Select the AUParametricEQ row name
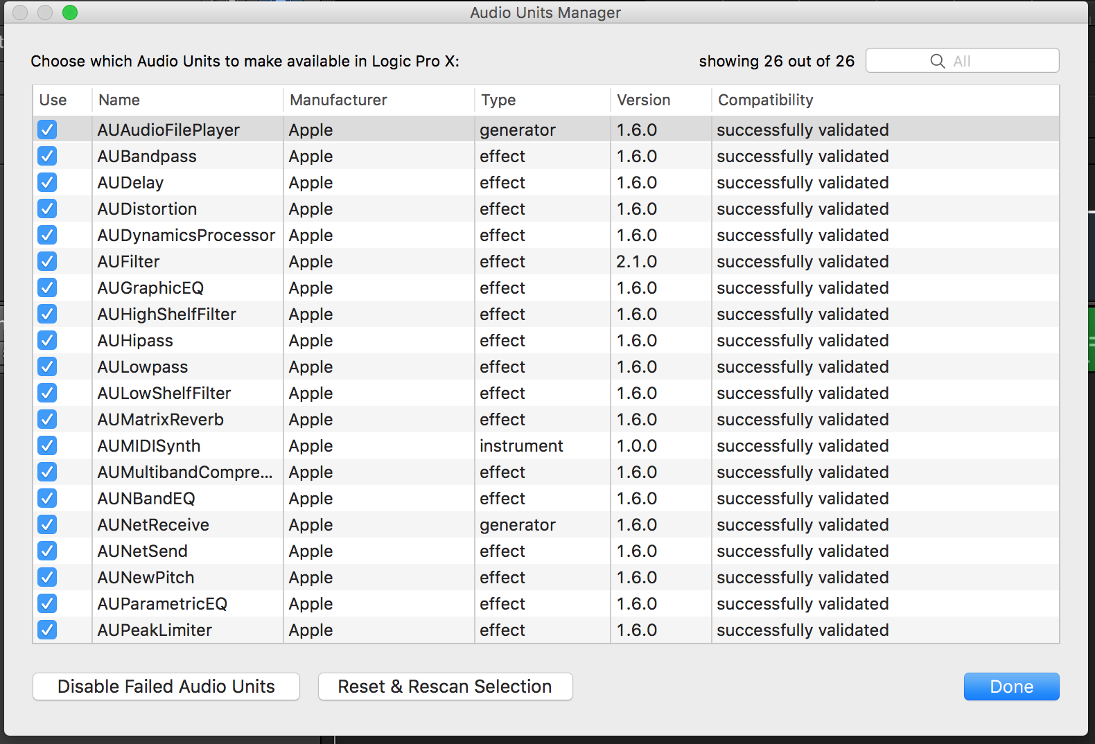The image size is (1095, 744). tap(162, 604)
